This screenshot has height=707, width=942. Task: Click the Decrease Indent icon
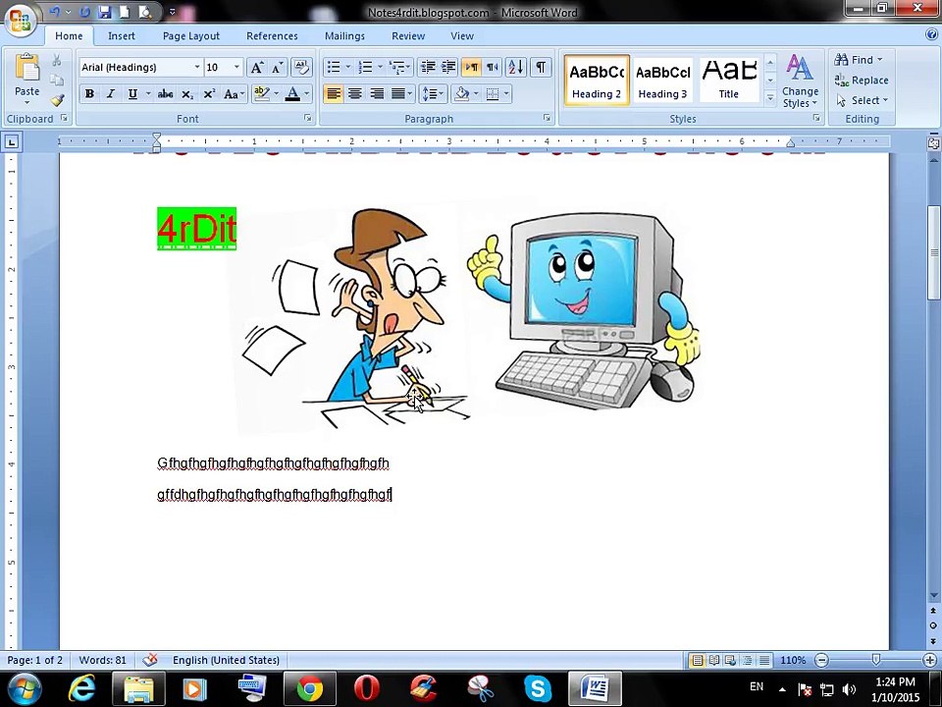(x=427, y=67)
